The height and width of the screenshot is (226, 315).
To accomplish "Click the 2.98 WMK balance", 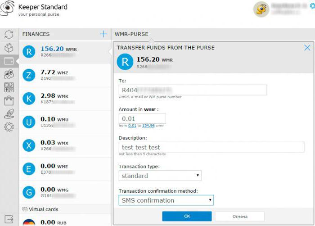I will (54, 96).
